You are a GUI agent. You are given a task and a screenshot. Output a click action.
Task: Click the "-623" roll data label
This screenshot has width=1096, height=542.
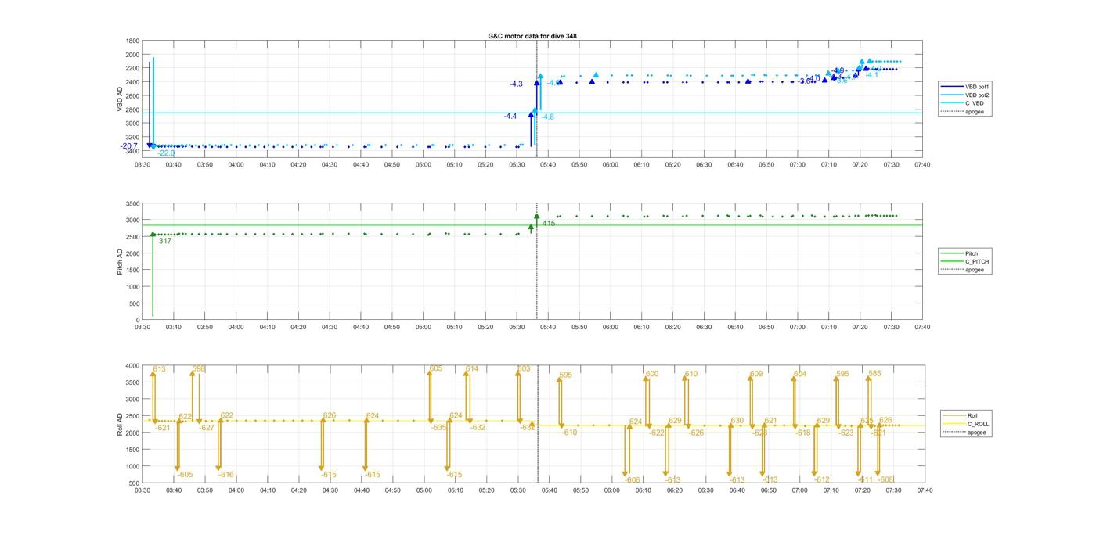pyautogui.click(x=846, y=433)
